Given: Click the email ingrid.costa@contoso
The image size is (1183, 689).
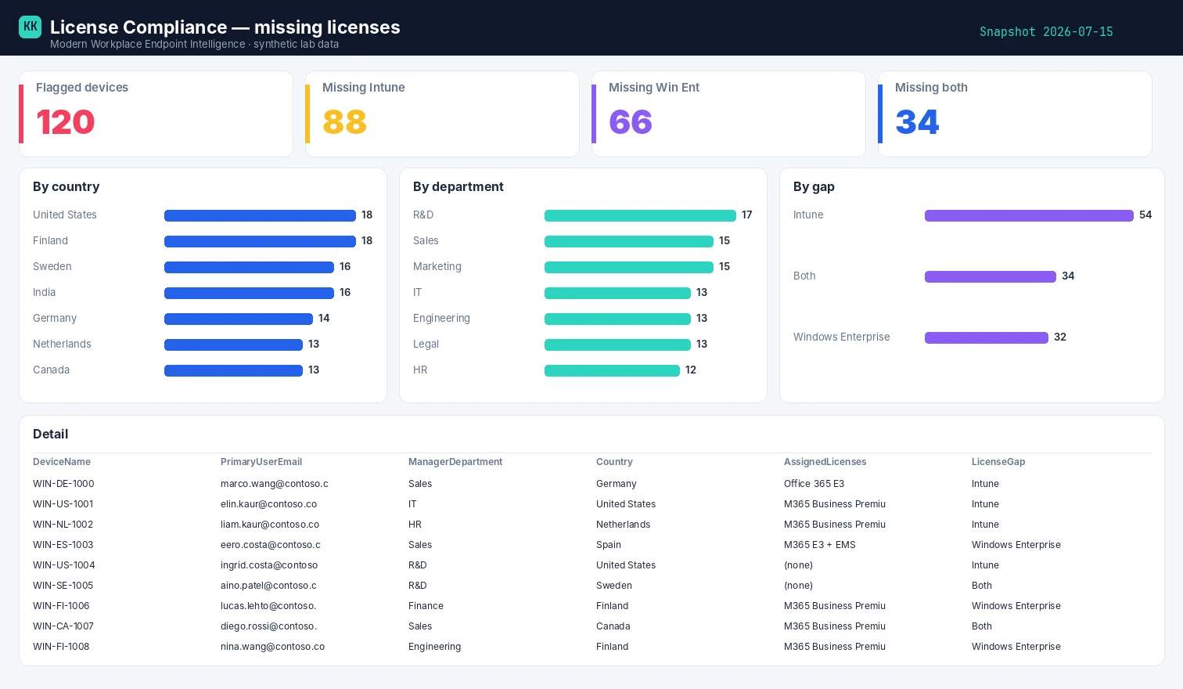Looking at the screenshot, I should [x=269, y=565].
